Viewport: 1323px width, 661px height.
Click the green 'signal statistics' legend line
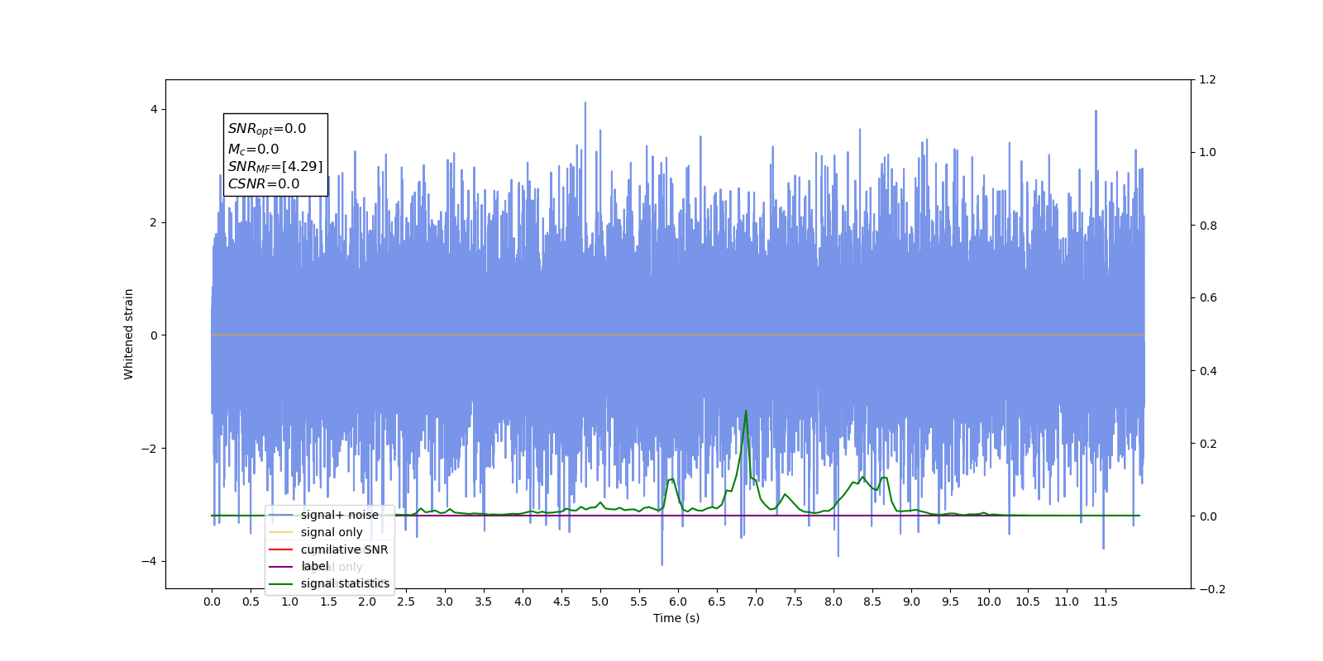pyautogui.click(x=281, y=584)
